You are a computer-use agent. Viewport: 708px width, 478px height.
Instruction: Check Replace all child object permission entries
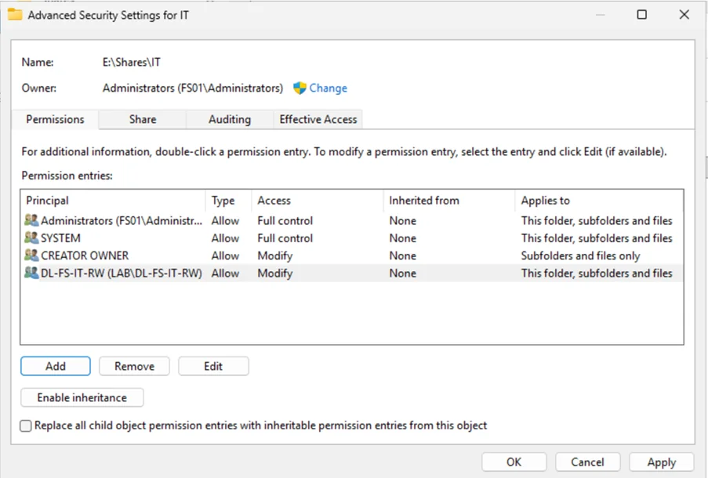[26, 425]
